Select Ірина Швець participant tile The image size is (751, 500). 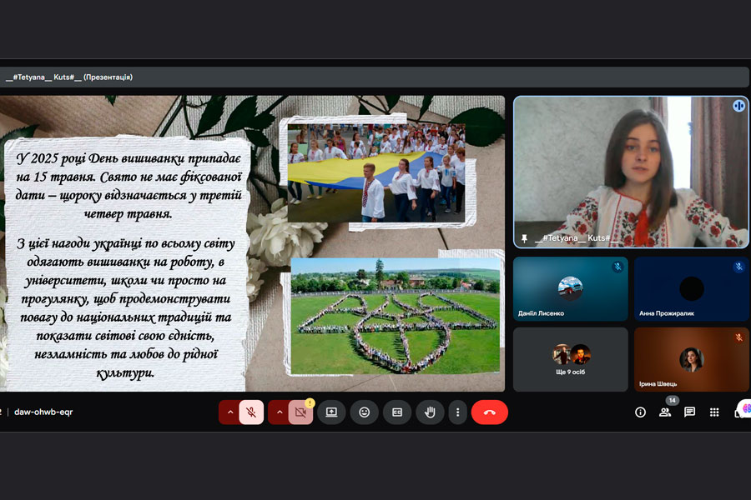point(692,359)
